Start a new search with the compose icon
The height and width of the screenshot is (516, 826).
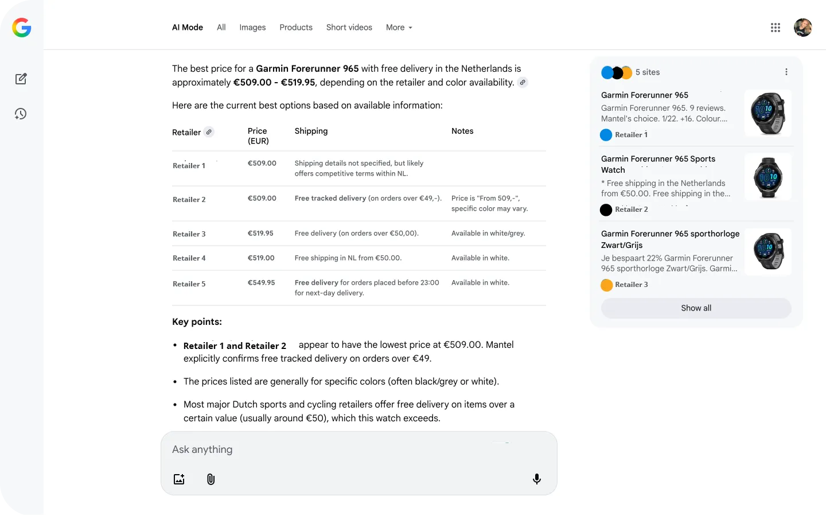click(21, 79)
